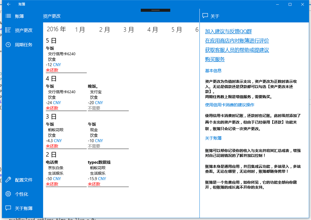Click 不需要 under the 晚饭 entry
Screen dimensions: 311x220
pyautogui.click(x=94, y=108)
